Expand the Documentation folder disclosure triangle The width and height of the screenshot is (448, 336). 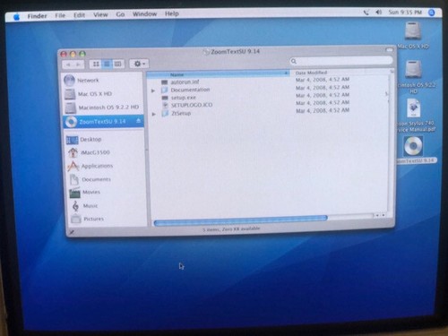(x=153, y=90)
